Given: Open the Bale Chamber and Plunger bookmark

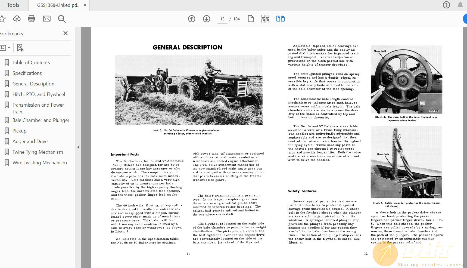Looking at the screenshot, I should click(x=41, y=120).
